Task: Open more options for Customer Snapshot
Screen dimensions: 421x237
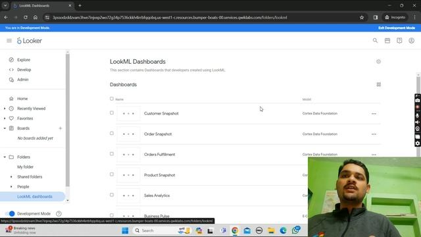Action: pos(374,114)
